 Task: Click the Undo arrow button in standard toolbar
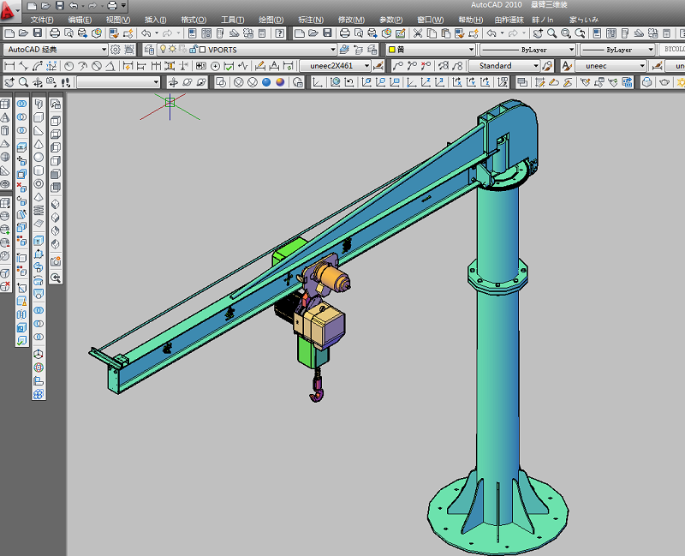[146, 33]
